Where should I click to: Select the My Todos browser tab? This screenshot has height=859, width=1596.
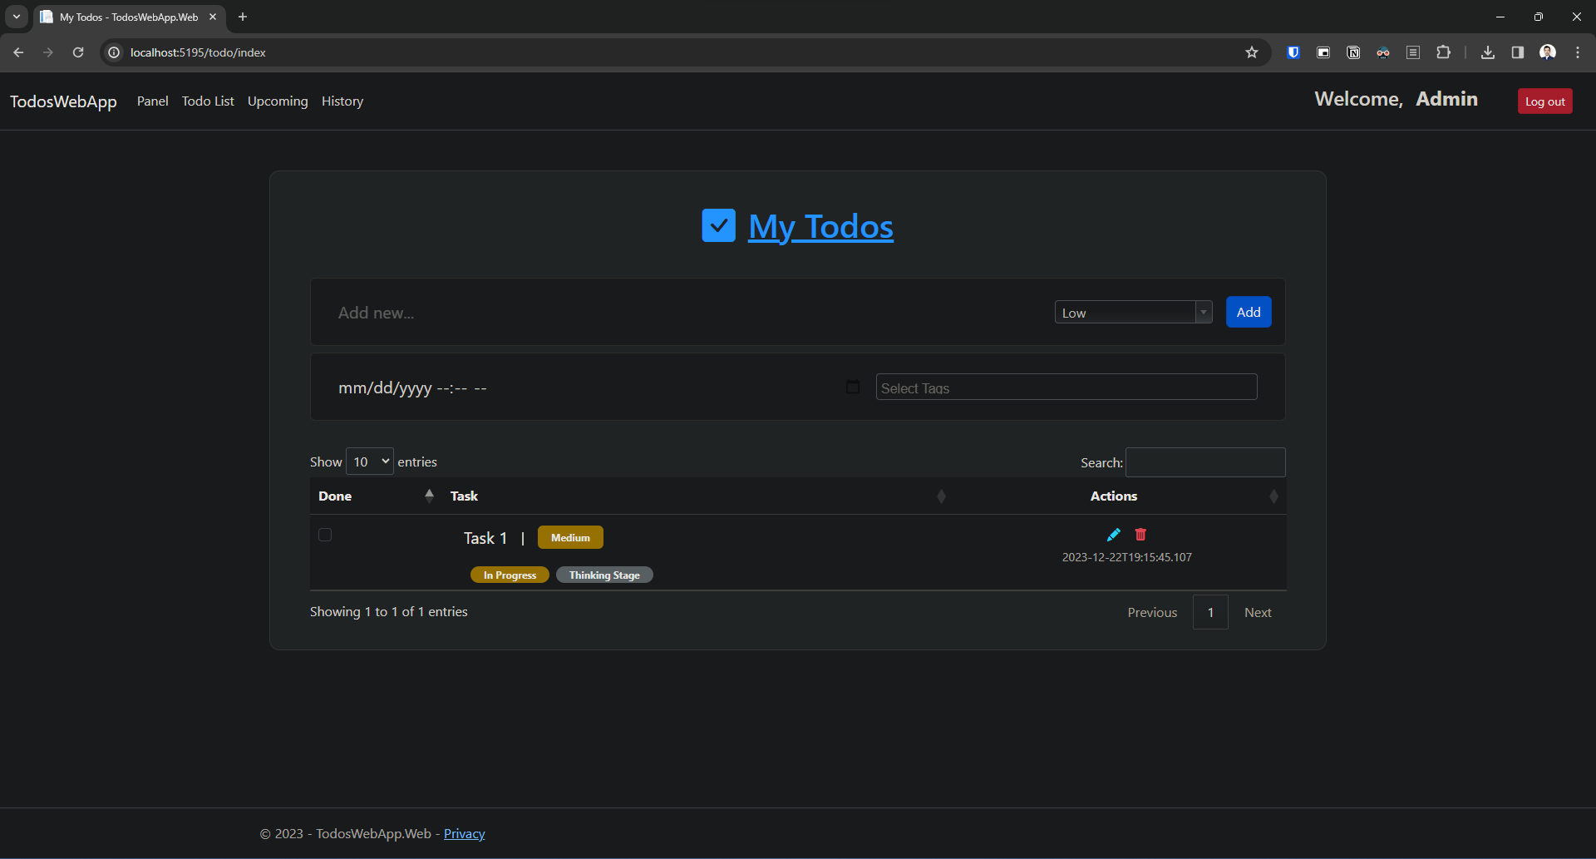coord(129,17)
